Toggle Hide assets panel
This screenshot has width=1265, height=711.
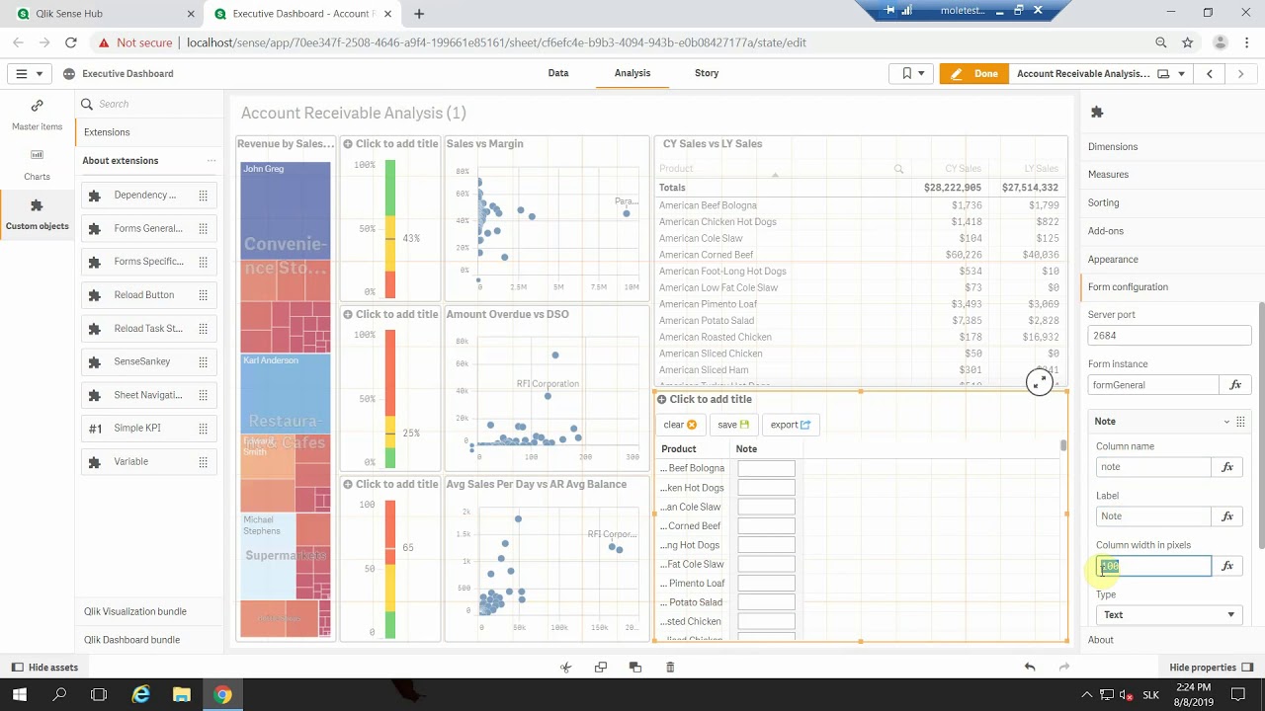pos(44,668)
